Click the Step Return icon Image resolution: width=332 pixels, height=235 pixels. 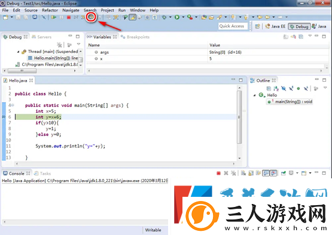coord(99,17)
